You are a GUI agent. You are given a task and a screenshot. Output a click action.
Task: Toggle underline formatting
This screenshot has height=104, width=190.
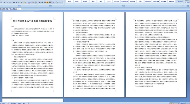[10, 3]
